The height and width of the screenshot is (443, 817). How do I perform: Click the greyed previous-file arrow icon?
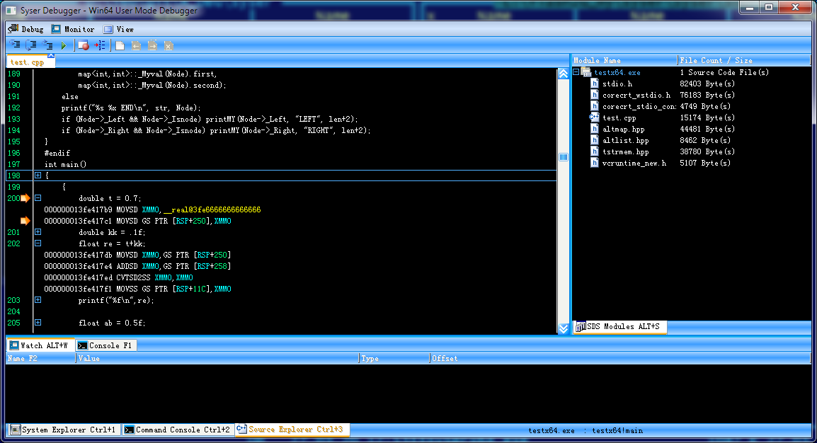click(x=136, y=46)
